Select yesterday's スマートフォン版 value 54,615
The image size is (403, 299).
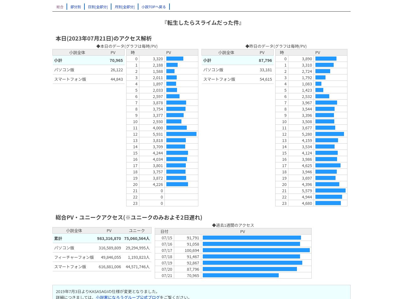coord(266,79)
